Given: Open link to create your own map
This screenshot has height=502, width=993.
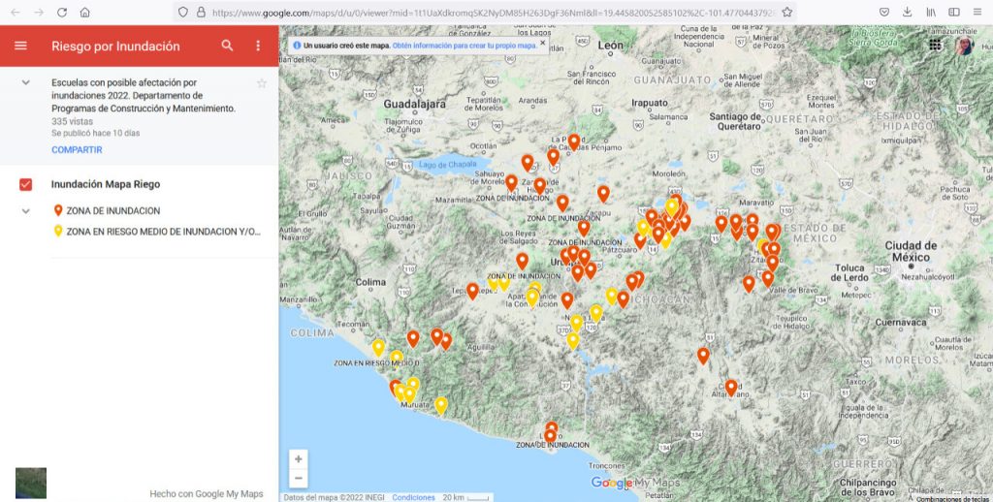Looking at the screenshot, I should tap(464, 46).
